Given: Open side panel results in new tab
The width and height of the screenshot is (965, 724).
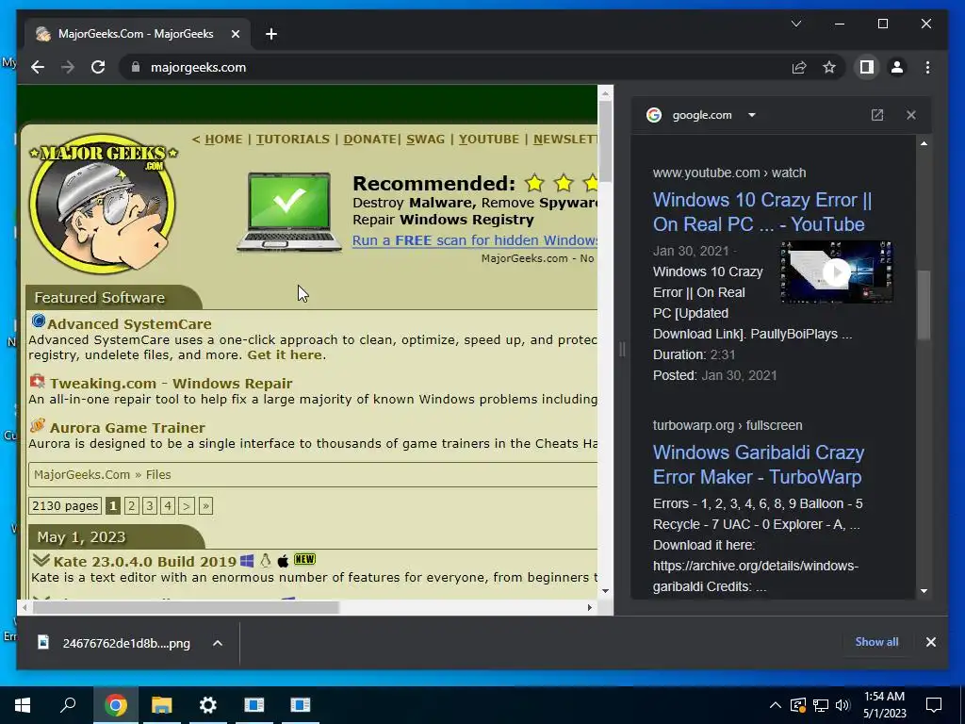Looking at the screenshot, I should point(877,115).
